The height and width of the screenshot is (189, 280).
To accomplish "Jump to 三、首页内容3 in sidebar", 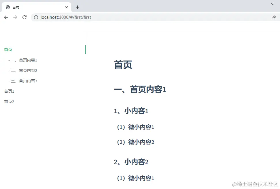I will pyautogui.click(x=23, y=81).
